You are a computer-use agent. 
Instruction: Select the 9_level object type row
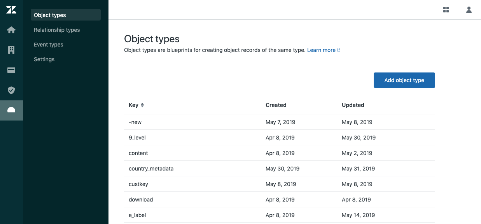pyautogui.click(x=137, y=137)
